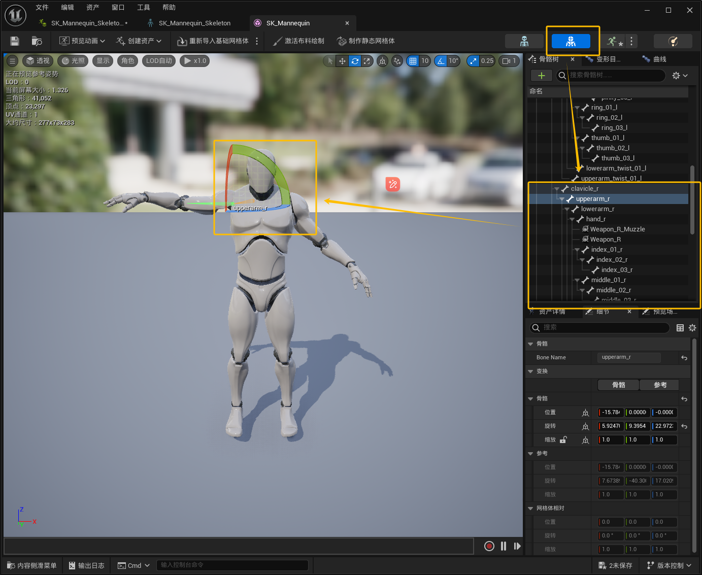Toggle the scale lock icon
The image size is (702, 575).
(x=563, y=439)
